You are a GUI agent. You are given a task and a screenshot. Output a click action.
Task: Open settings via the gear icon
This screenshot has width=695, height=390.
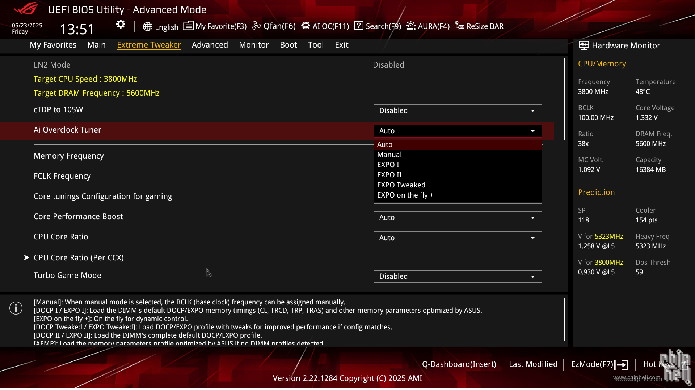tap(121, 25)
